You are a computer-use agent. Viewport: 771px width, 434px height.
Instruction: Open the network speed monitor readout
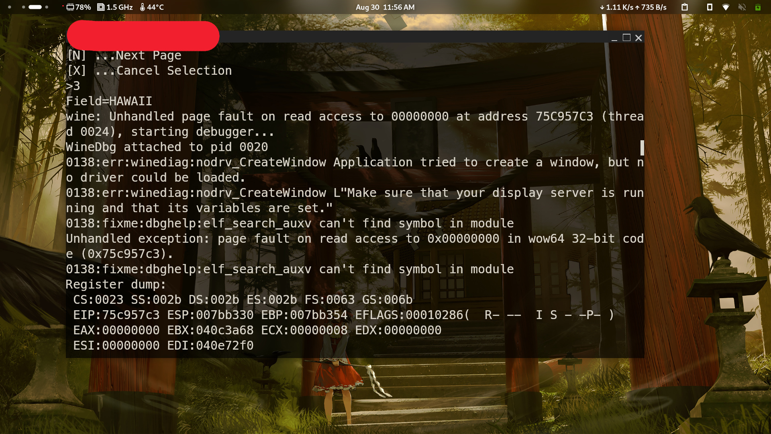(633, 7)
